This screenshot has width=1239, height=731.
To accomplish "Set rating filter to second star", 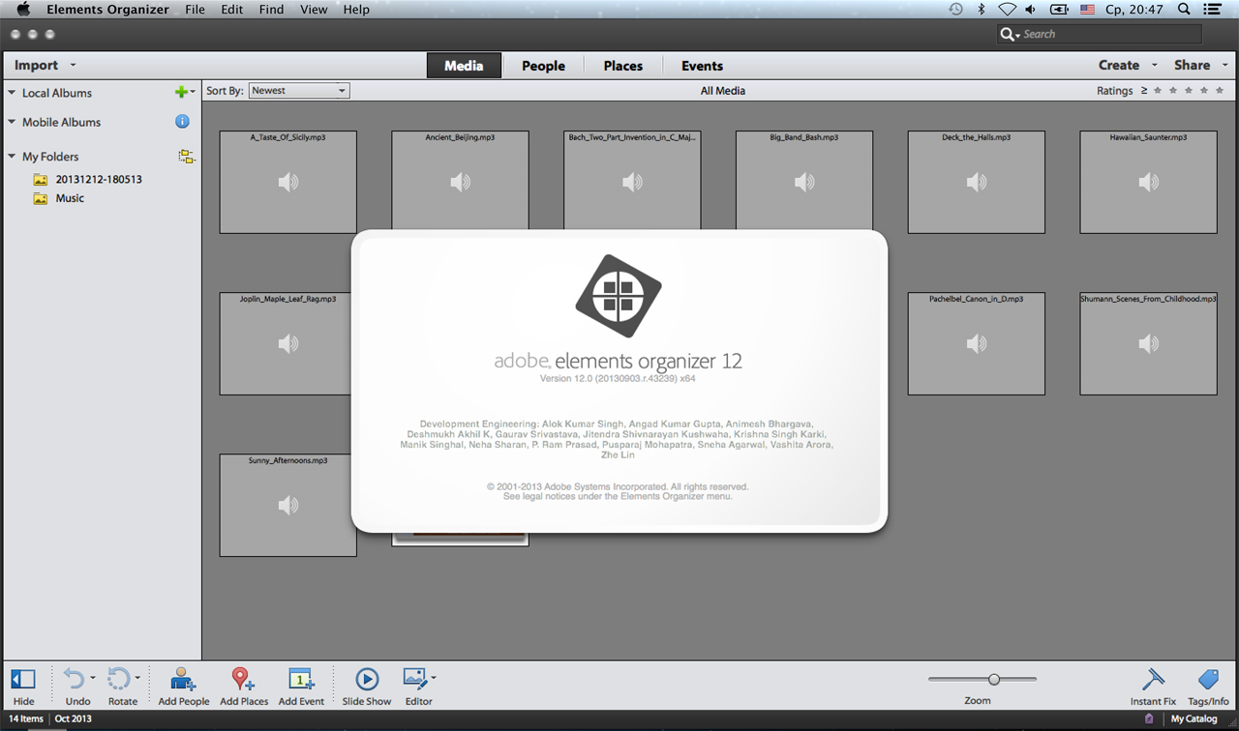I will tap(1173, 90).
